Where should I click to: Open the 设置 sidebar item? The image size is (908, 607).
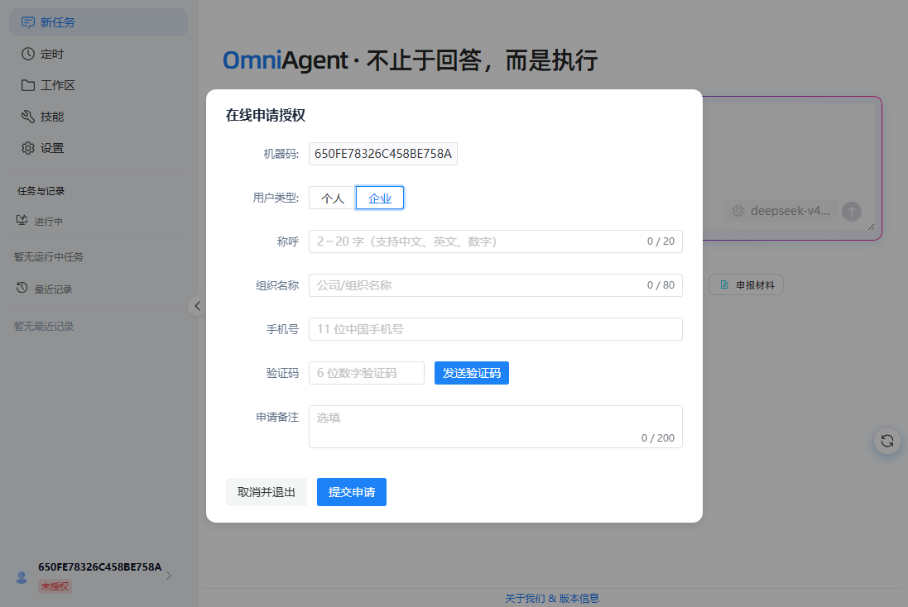98,148
